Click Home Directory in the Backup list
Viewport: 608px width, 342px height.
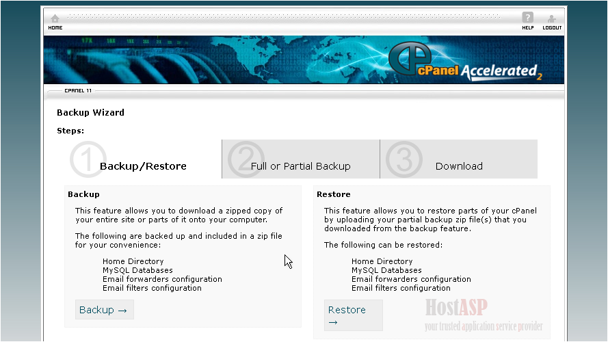click(133, 261)
